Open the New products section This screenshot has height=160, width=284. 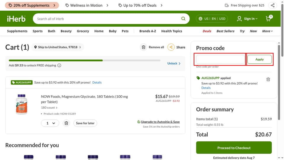point(254,31)
